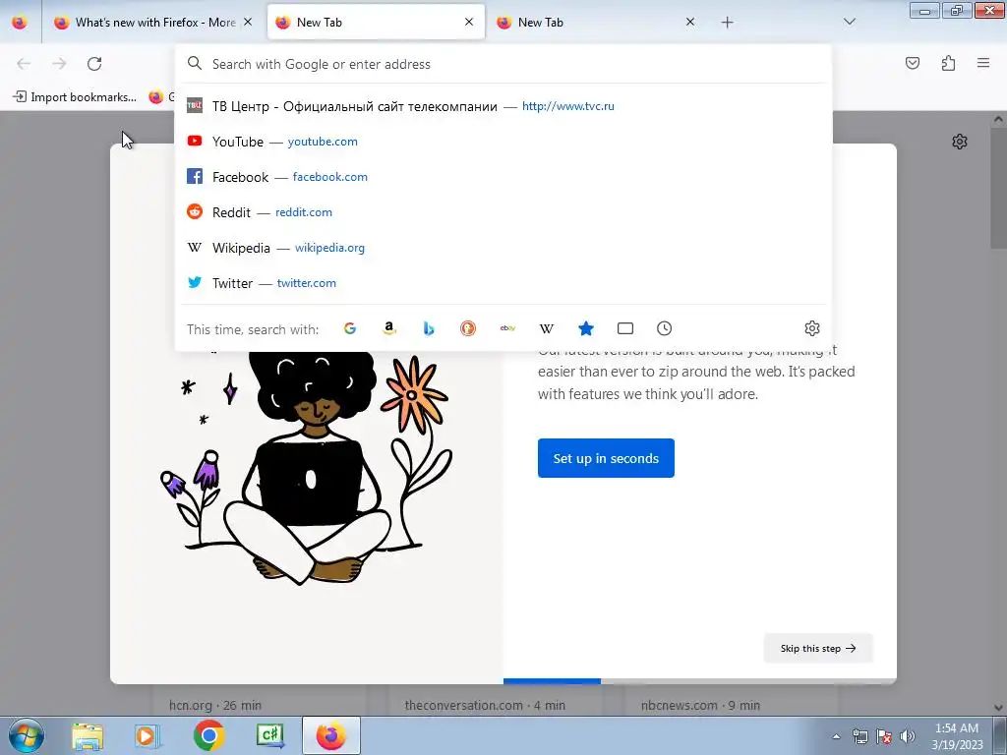The width and height of the screenshot is (1007, 755).
Task: Open the volume speaker tray icon
Action: point(908,736)
